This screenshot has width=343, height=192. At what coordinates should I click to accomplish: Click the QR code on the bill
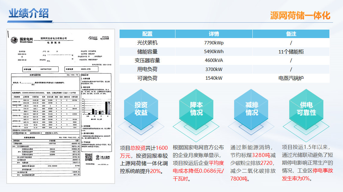tap(88, 157)
